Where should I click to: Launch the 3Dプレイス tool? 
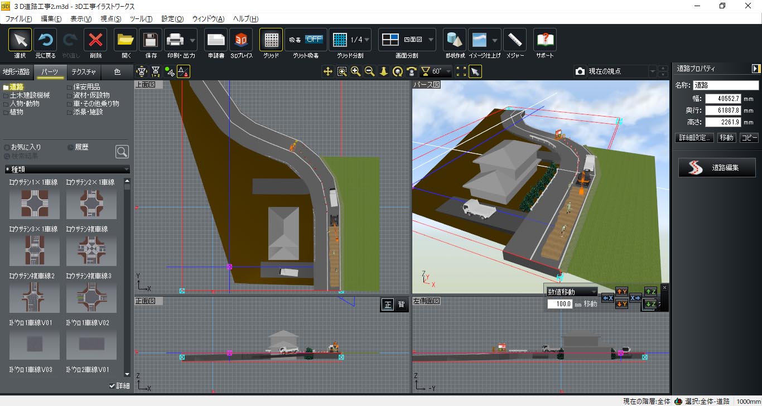[x=242, y=40]
